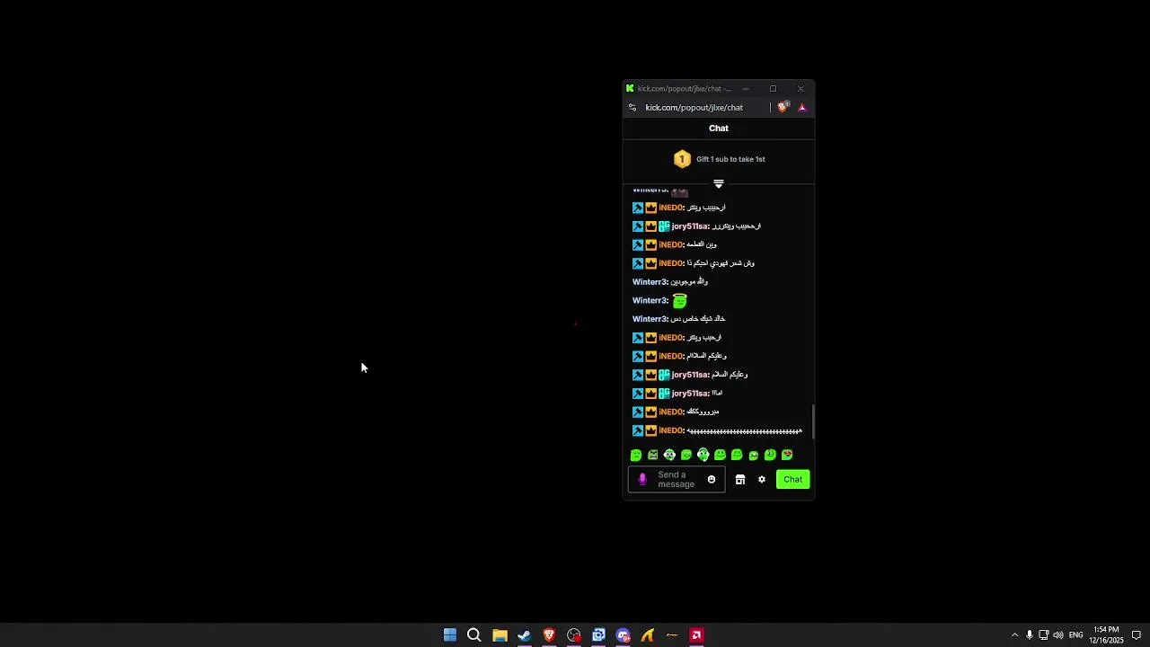Open site settings icon in address bar

pos(632,108)
